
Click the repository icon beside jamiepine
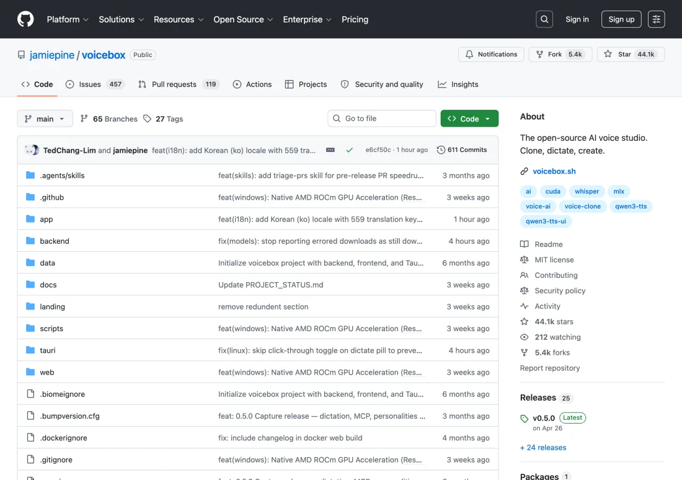point(21,55)
